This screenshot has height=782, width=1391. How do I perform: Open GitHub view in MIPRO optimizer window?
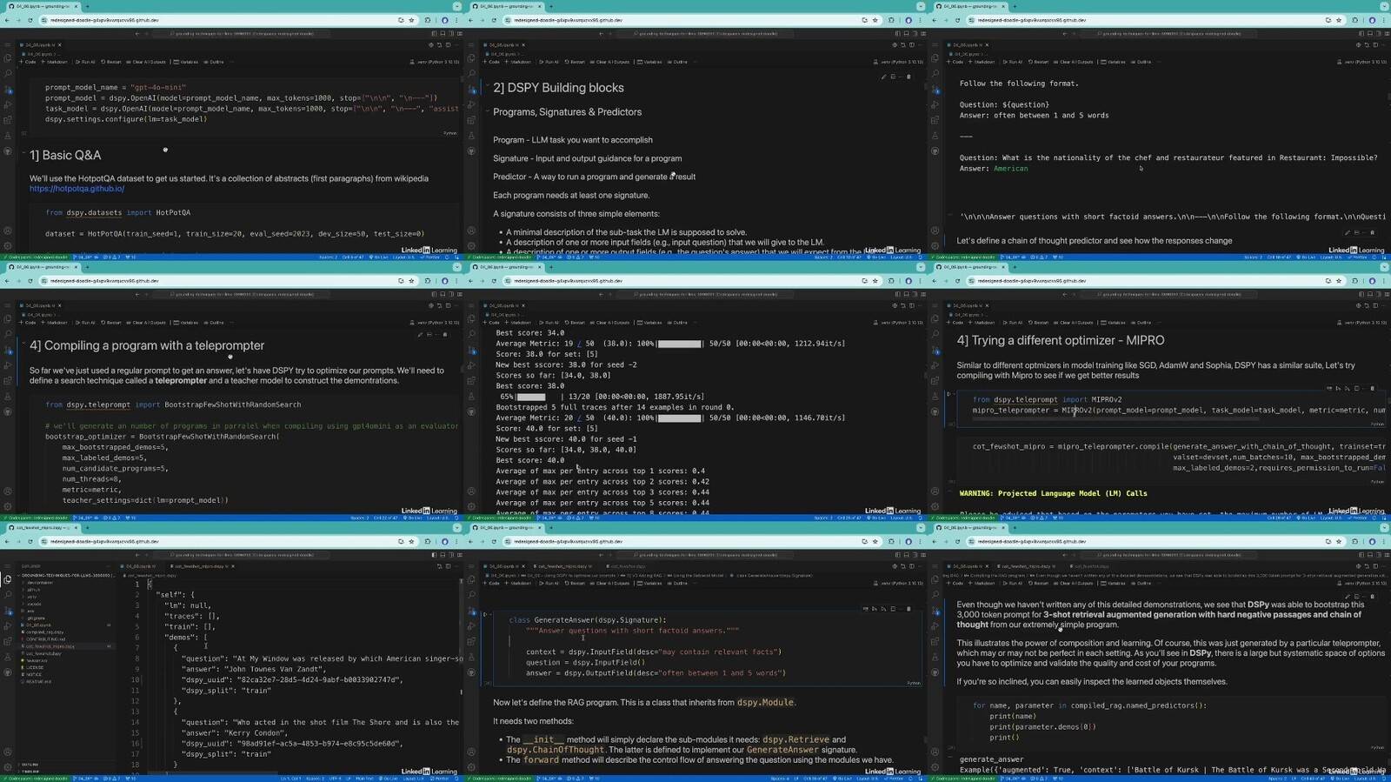[935, 411]
